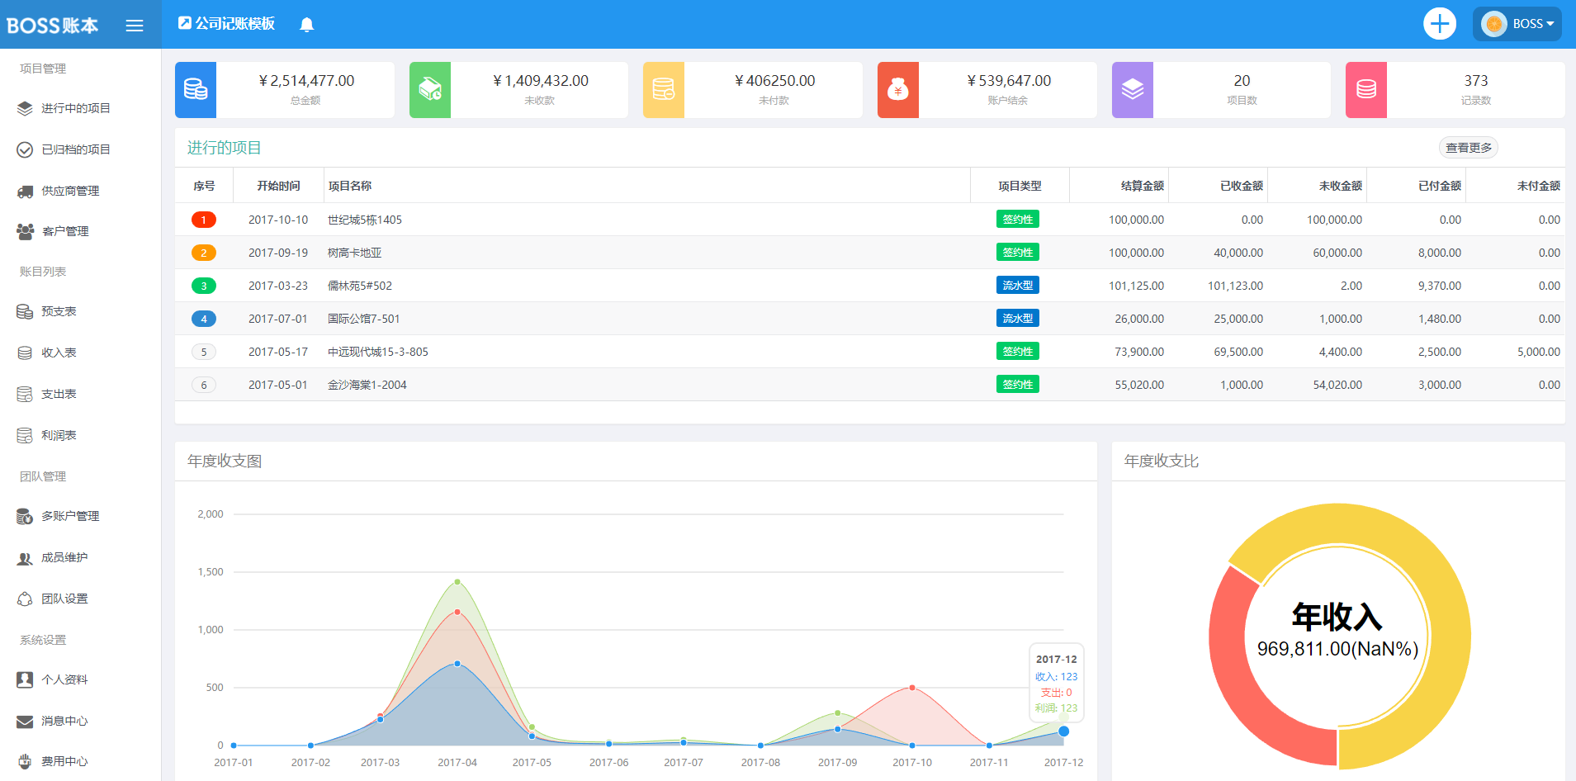This screenshot has height=781, width=1576.
Task: Click 流水型 tag in 国际公馆7-501 row
Action: point(1018,318)
